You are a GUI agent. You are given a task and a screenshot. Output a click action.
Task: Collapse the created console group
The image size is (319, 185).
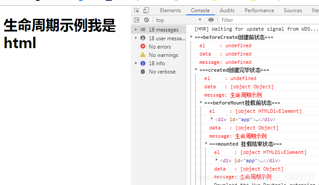click(196, 70)
